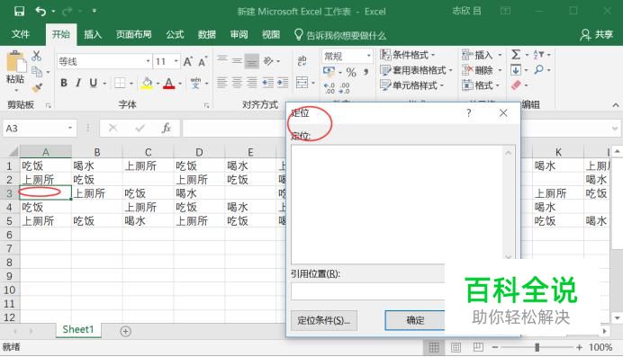623x357 pixels.
Task: Apply the yellow fill color bucket
Action: [x=147, y=83]
